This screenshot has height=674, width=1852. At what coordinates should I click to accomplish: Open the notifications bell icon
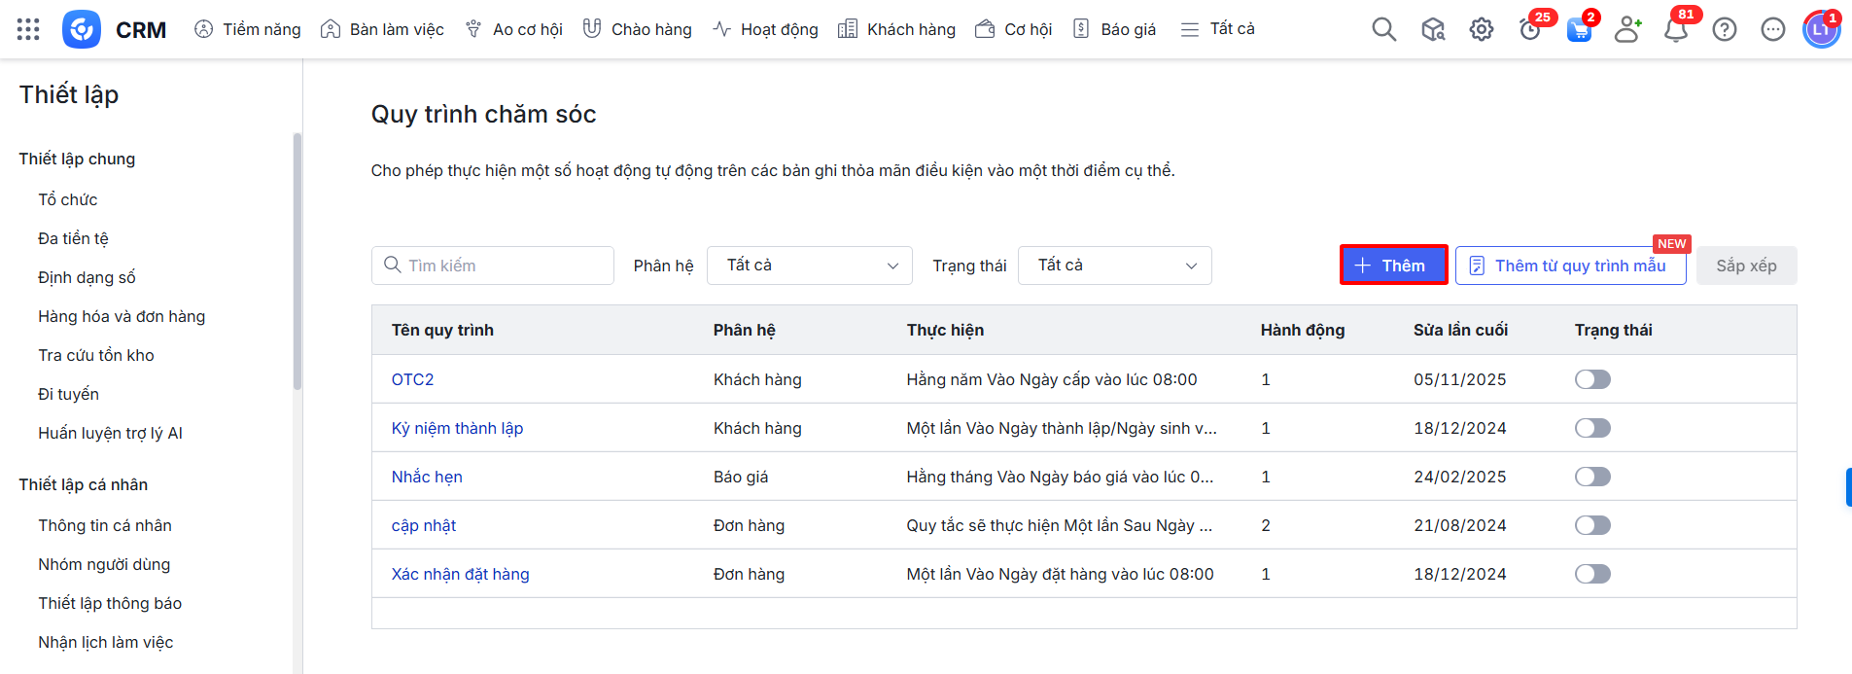[1675, 30]
